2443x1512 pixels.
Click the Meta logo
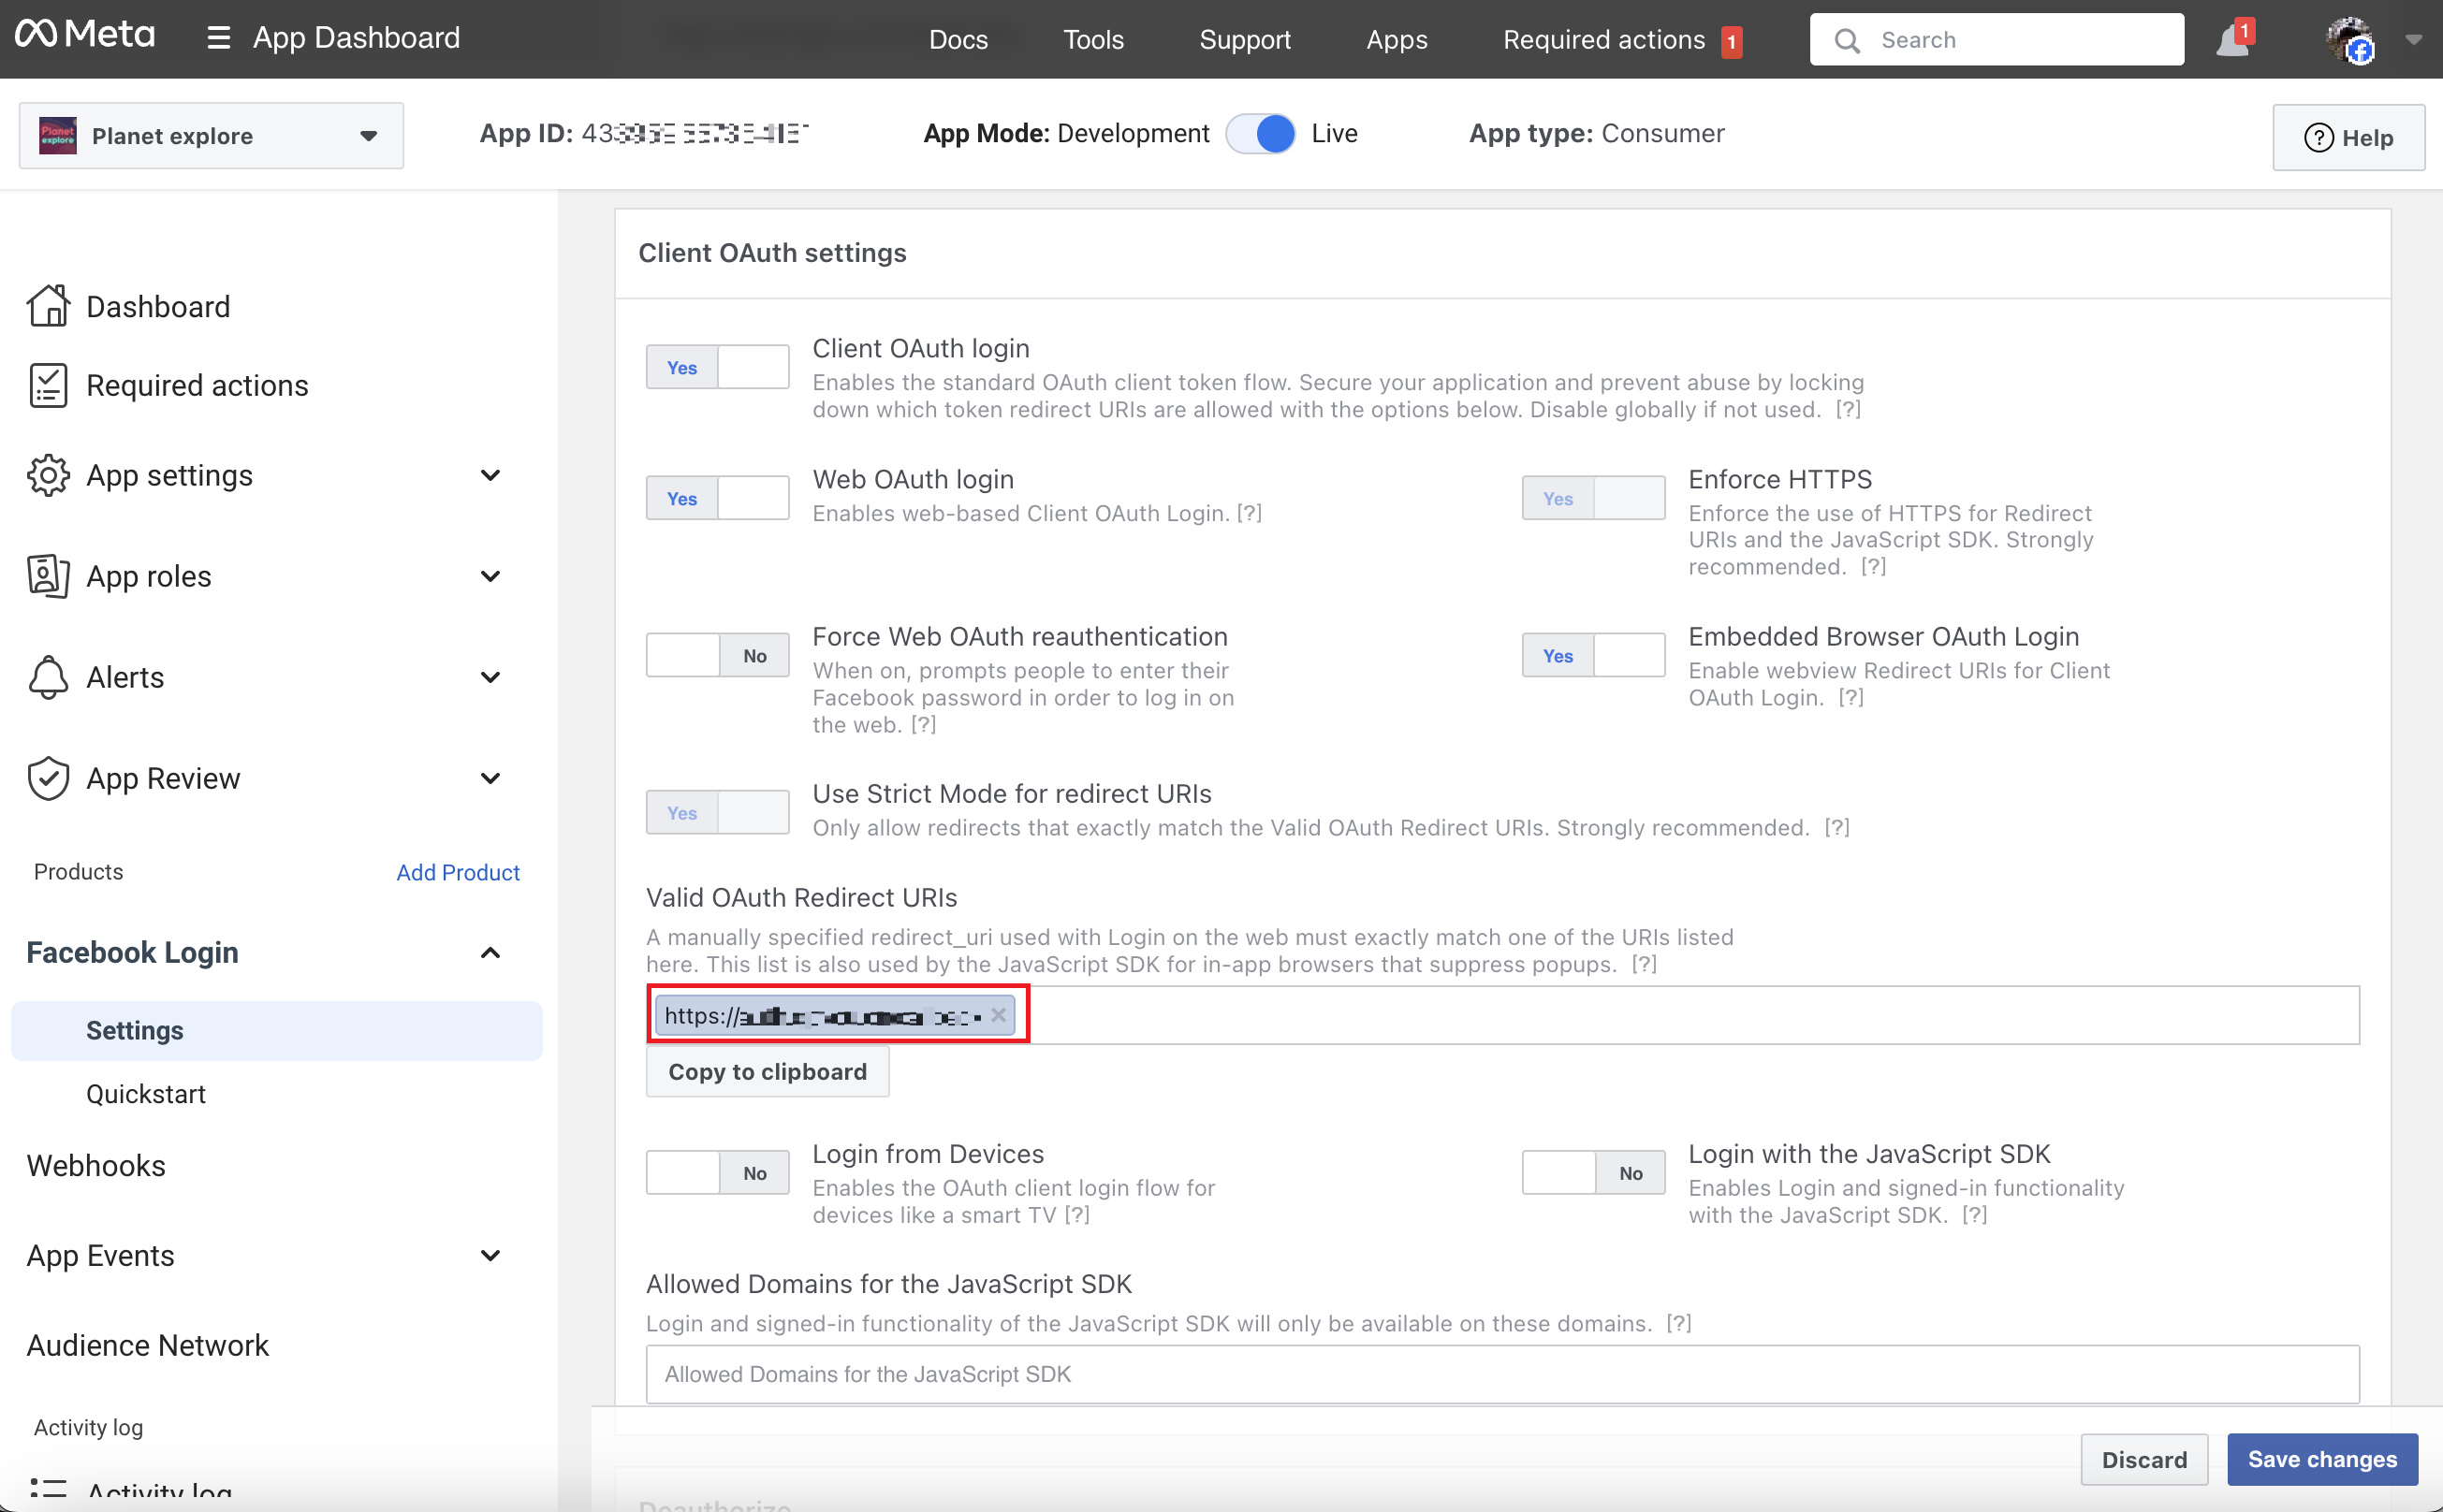[85, 35]
